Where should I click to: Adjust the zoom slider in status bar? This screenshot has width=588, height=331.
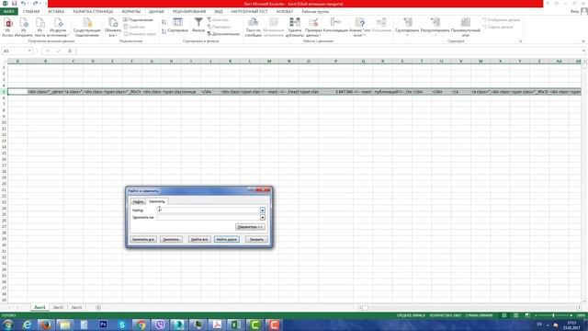click(x=553, y=315)
